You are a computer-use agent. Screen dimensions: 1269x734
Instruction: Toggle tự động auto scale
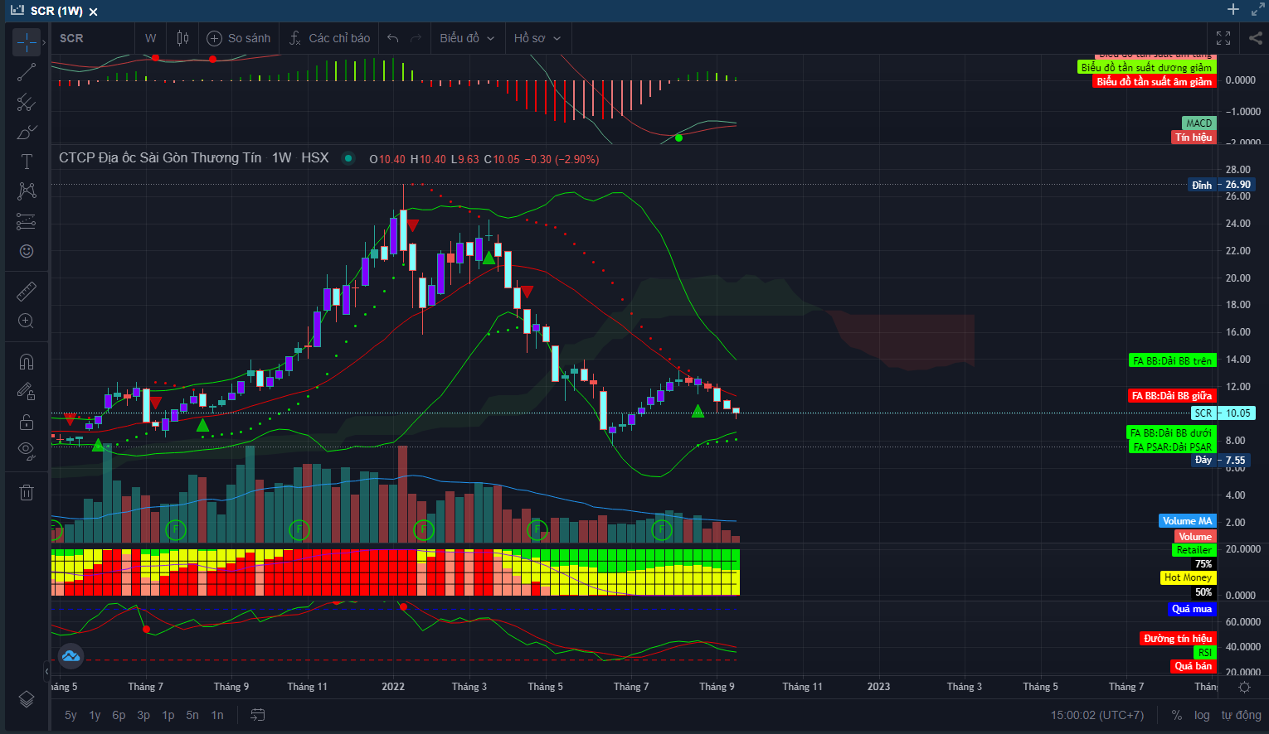(1241, 715)
